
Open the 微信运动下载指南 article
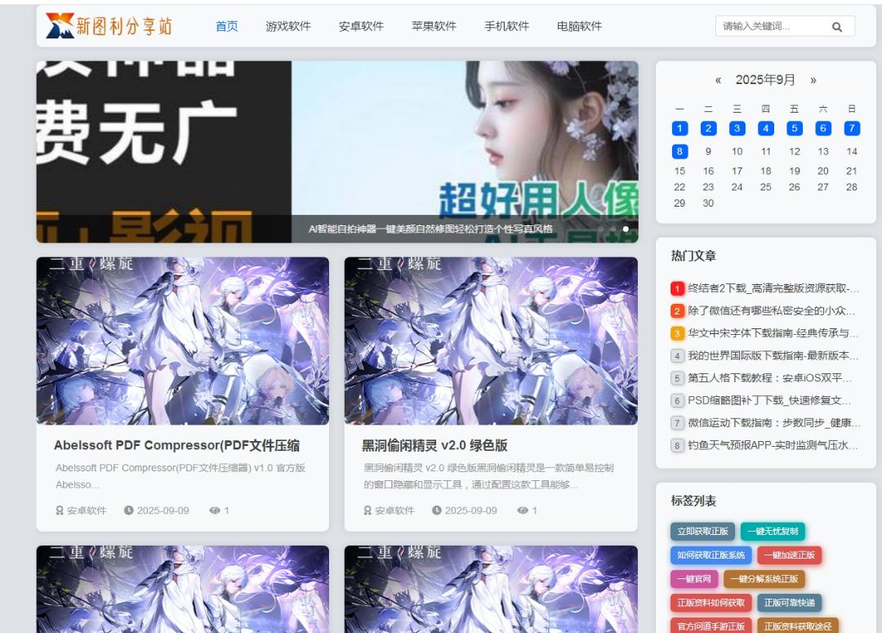[774, 423]
